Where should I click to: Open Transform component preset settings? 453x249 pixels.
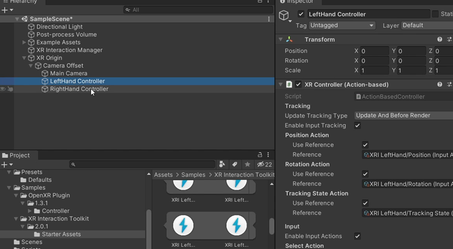449,40
